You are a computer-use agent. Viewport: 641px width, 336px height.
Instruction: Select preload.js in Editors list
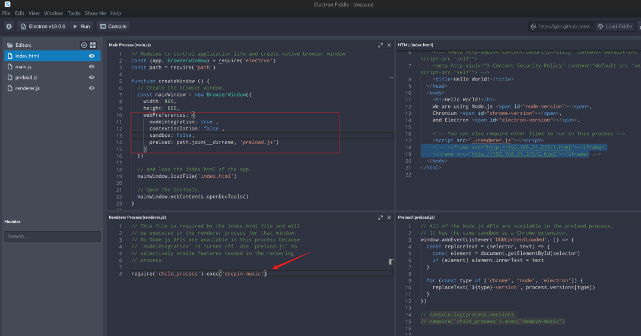pos(52,77)
